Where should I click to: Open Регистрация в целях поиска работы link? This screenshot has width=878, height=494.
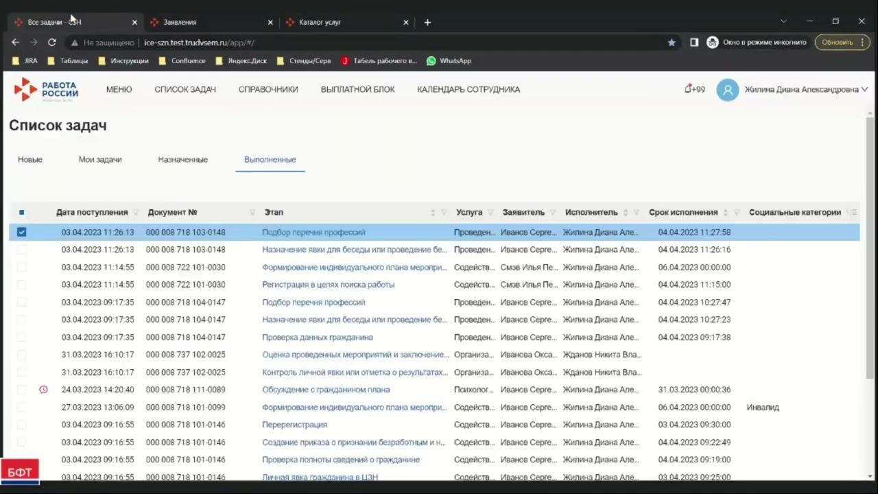click(329, 285)
